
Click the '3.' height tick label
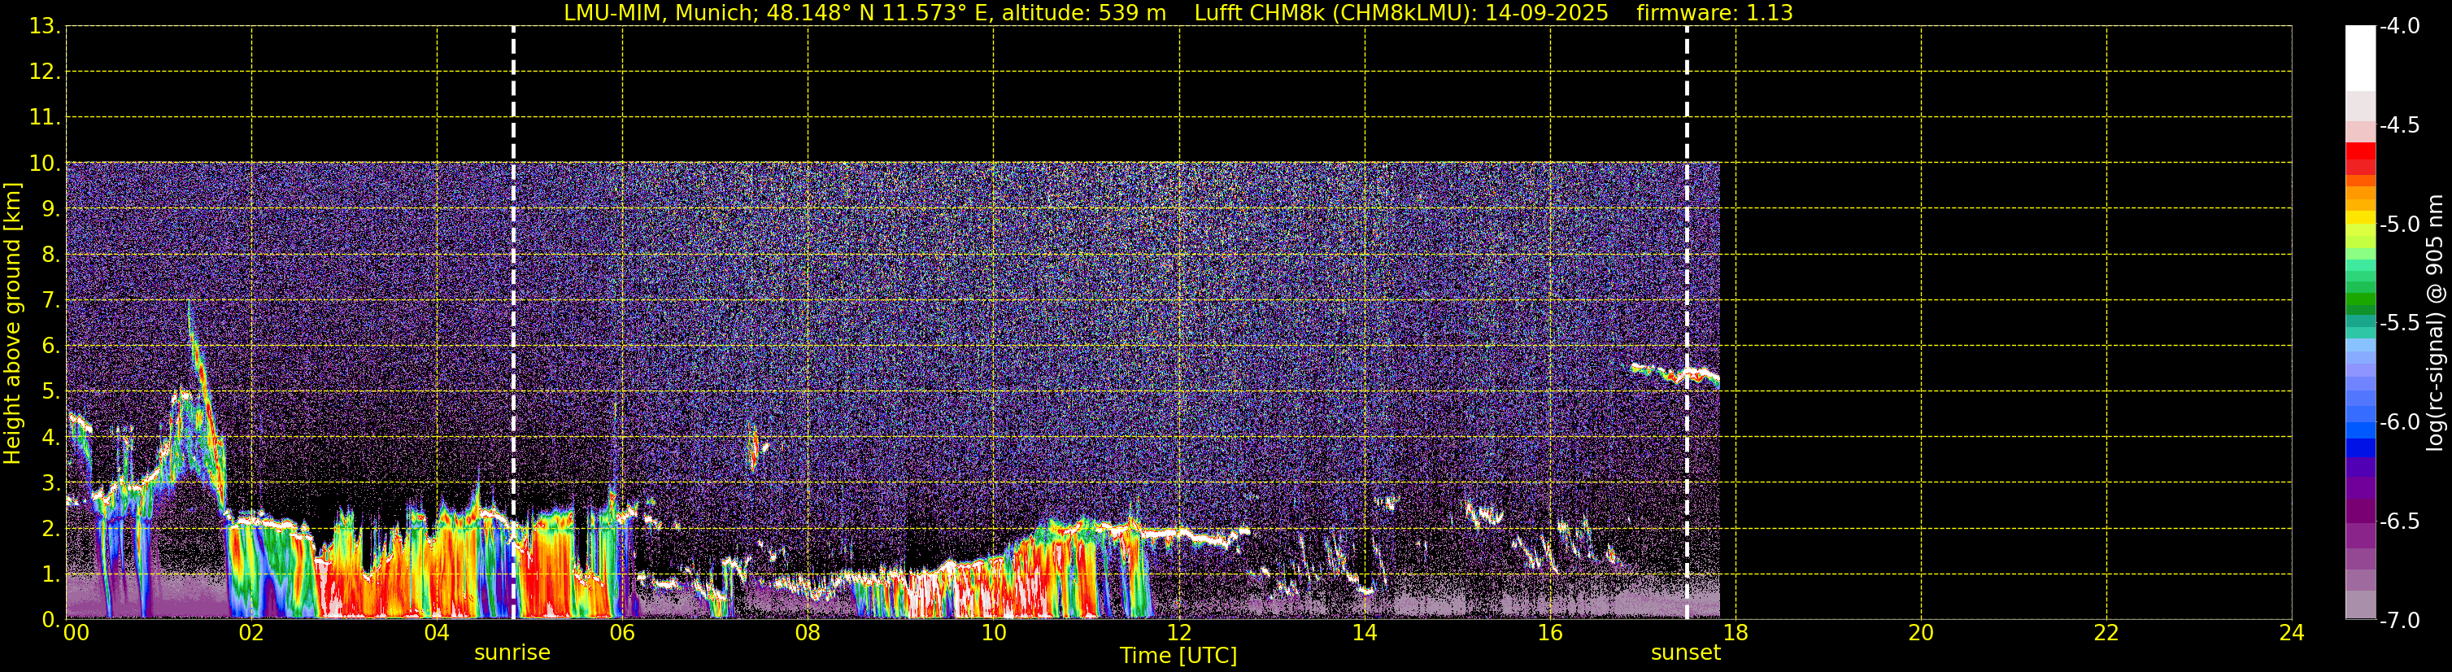pyautogui.click(x=51, y=482)
